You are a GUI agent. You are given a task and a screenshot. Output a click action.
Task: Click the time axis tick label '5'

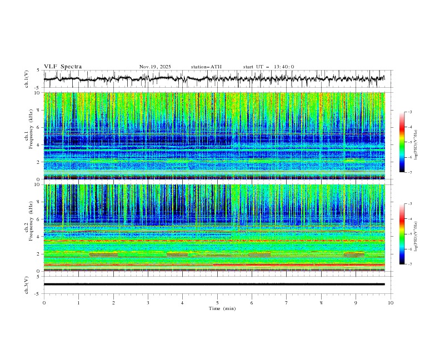[217, 303]
